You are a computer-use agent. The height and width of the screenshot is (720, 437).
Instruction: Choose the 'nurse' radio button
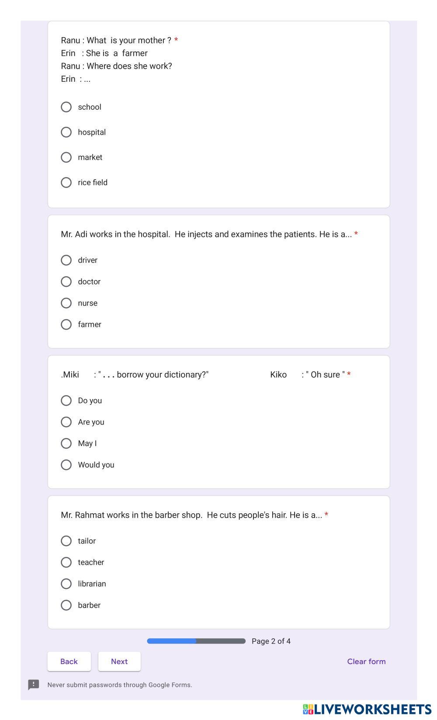(66, 303)
